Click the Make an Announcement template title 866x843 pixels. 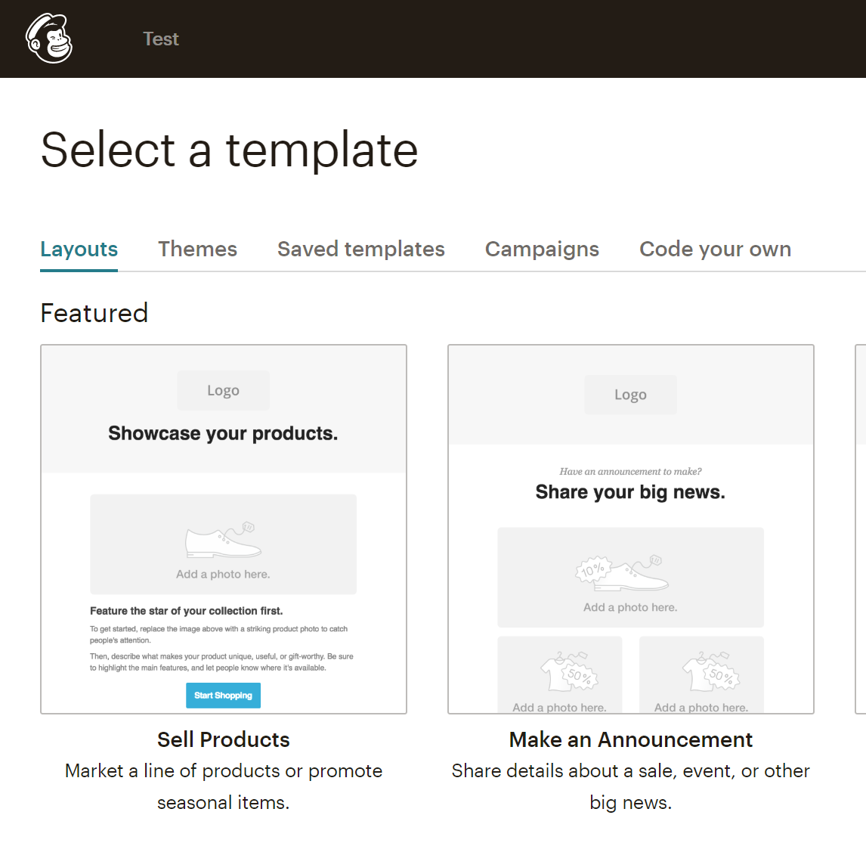[x=630, y=739]
